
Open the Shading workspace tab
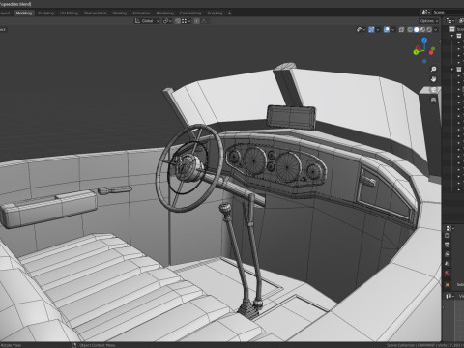(120, 13)
